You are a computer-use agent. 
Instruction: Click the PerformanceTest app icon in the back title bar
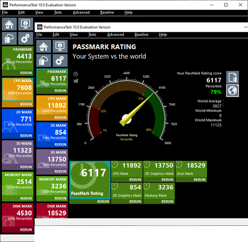(5, 5)
